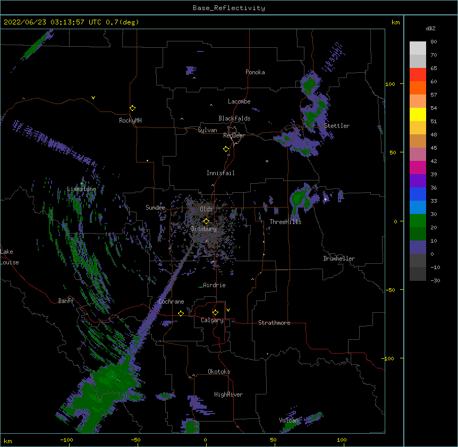Click the -50 tick label on bottom axis
This screenshot has width=458, height=447.
click(135, 440)
